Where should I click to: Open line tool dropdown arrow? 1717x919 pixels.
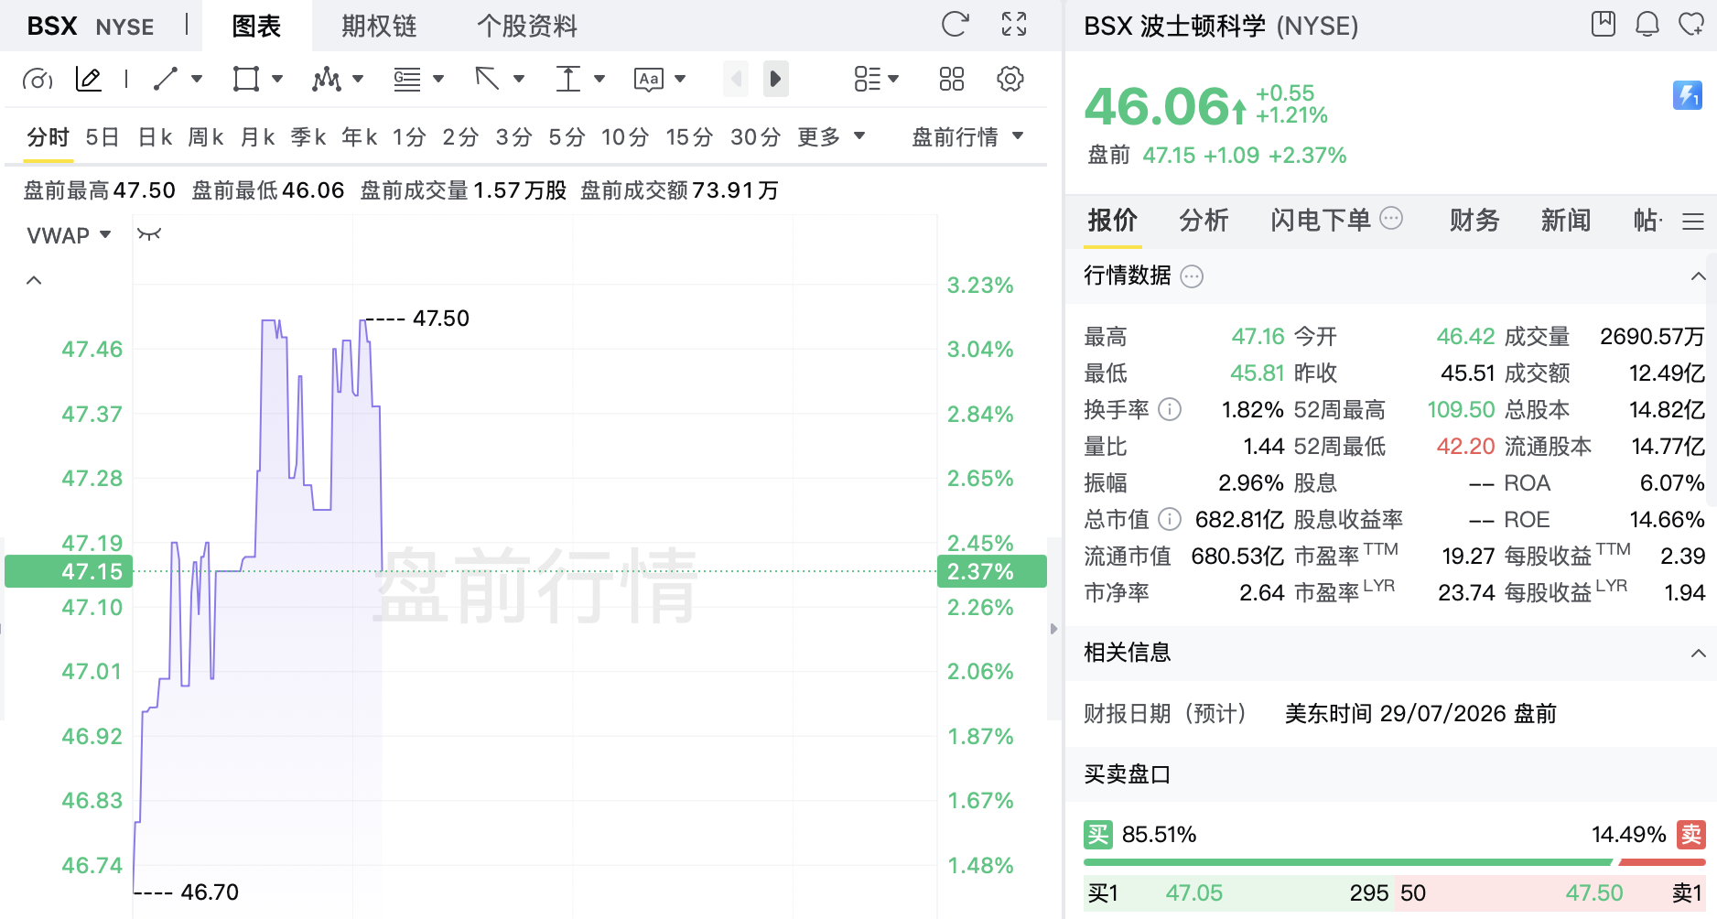coord(197,79)
